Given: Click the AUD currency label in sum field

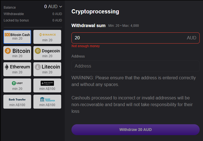Looking at the screenshot, I should (192, 38).
